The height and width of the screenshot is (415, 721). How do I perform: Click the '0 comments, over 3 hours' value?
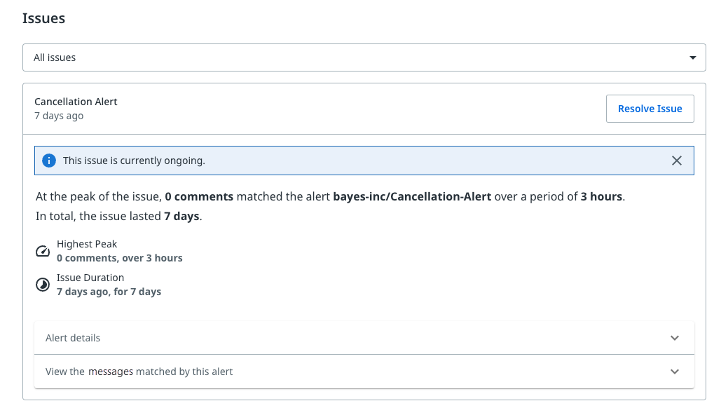pos(119,258)
